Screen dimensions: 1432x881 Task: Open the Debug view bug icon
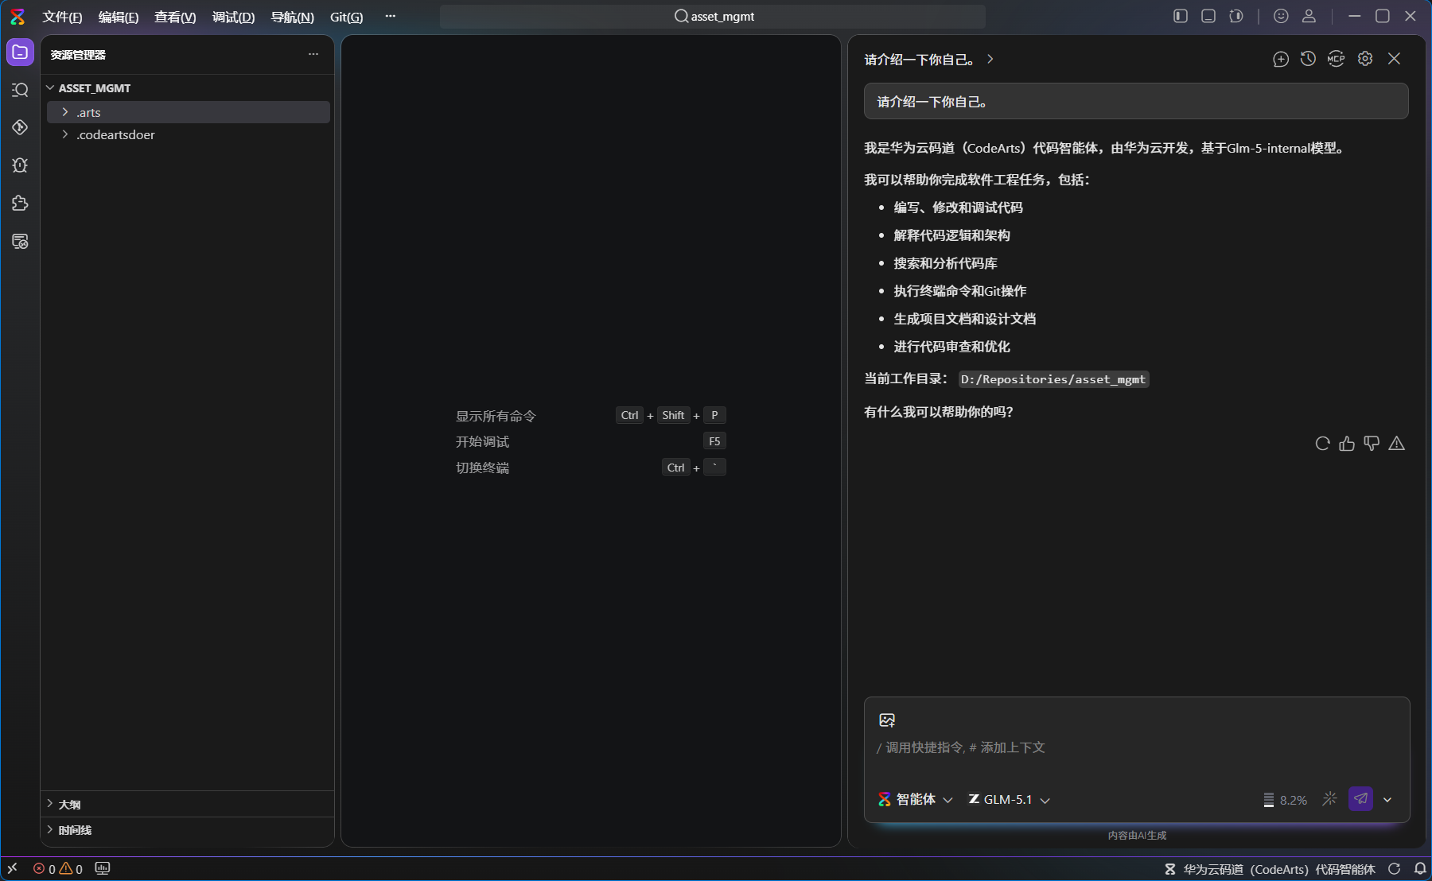point(20,165)
